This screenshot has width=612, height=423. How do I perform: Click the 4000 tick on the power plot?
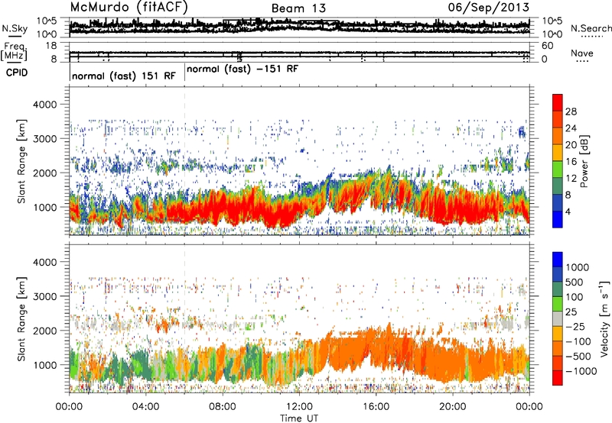[x=44, y=105]
